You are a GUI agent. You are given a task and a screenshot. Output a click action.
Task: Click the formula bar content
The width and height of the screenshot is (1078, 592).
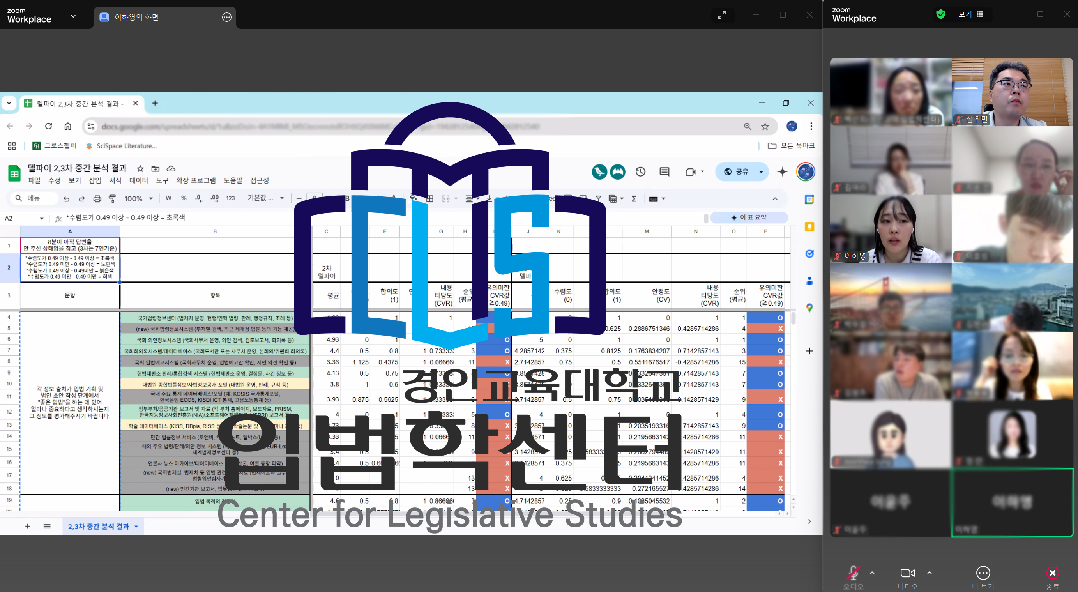click(x=125, y=217)
